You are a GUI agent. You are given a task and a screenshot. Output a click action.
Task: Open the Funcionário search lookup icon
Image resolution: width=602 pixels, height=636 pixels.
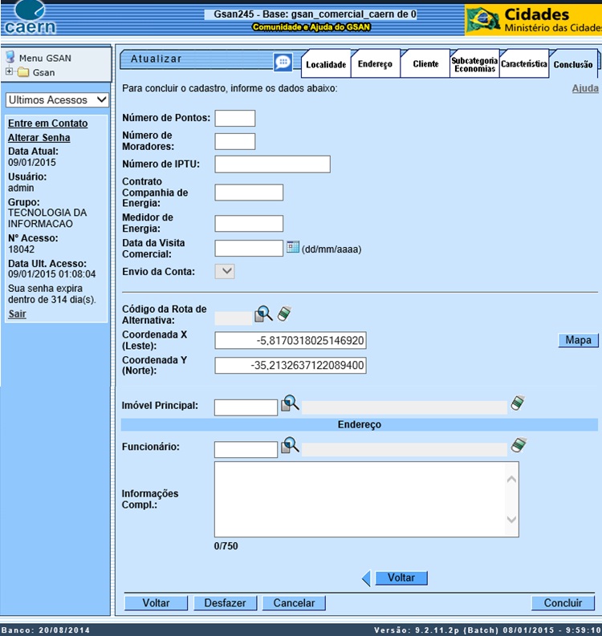[x=289, y=446]
